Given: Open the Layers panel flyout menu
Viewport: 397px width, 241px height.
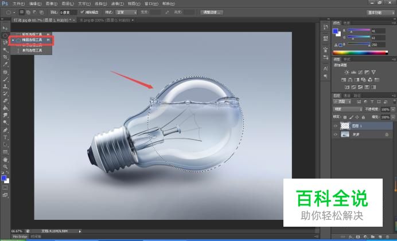Looking at the screenshot, I should pyautogui.click(x=394, y=96).
